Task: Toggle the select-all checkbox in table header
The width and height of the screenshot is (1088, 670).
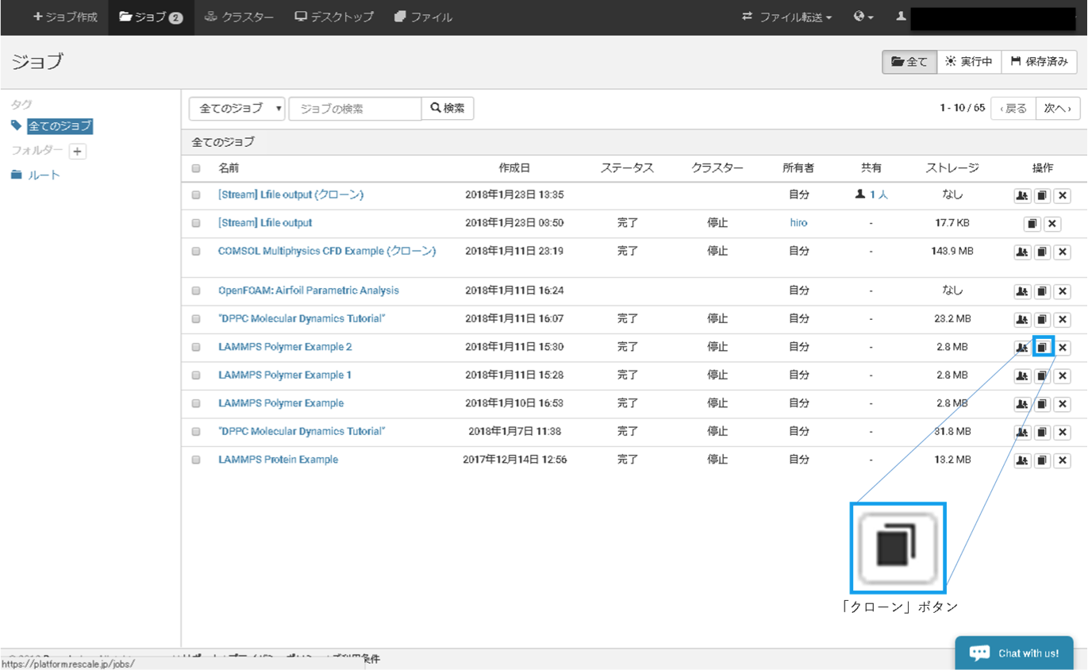Action: click(x=196, y=168)
